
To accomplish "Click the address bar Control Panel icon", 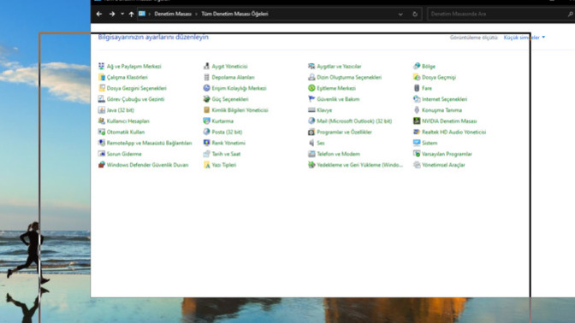I will [142, 14].
